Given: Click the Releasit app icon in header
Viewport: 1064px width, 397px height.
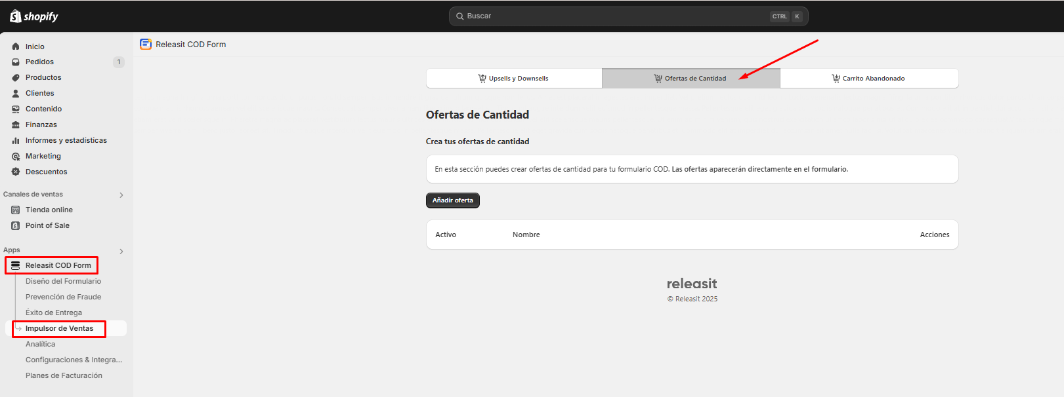Looking at the screenshot, I should coord(146,45).
